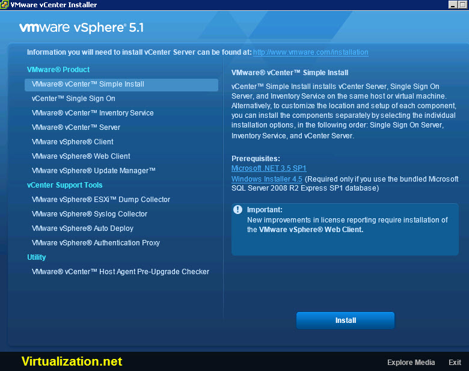Click Exit at the bottom right

[455, 363]
